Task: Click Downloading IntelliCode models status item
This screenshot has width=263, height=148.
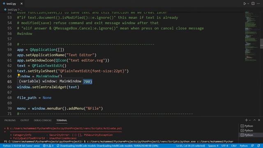Action: (x=108, y=146)
